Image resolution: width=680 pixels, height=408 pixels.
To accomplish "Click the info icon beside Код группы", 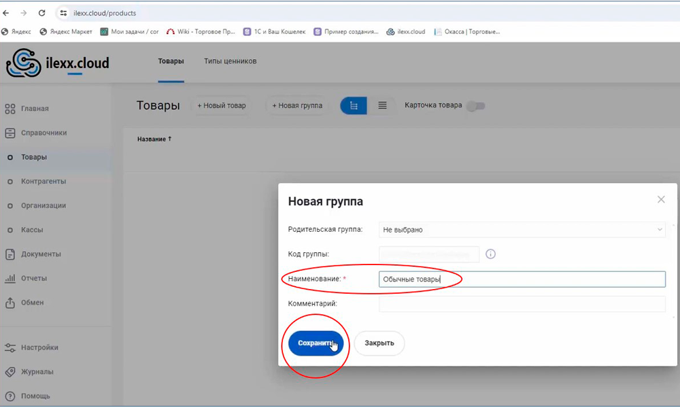I will coord(490,254).
